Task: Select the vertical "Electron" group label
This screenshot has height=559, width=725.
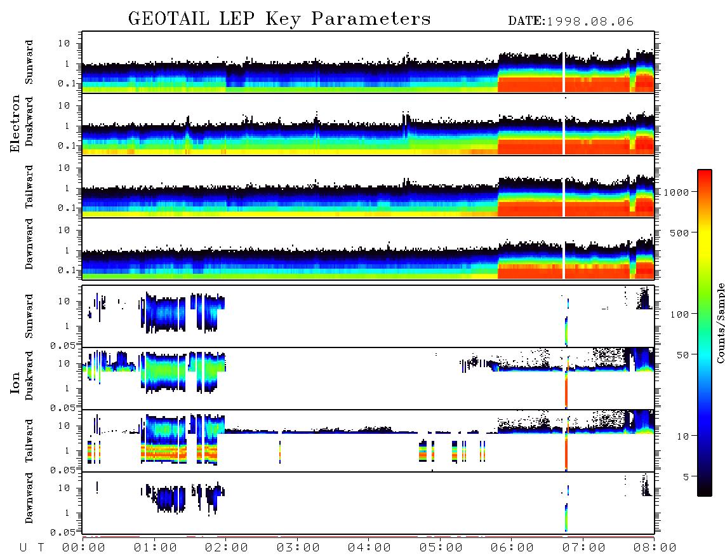Action: (15, 124)
